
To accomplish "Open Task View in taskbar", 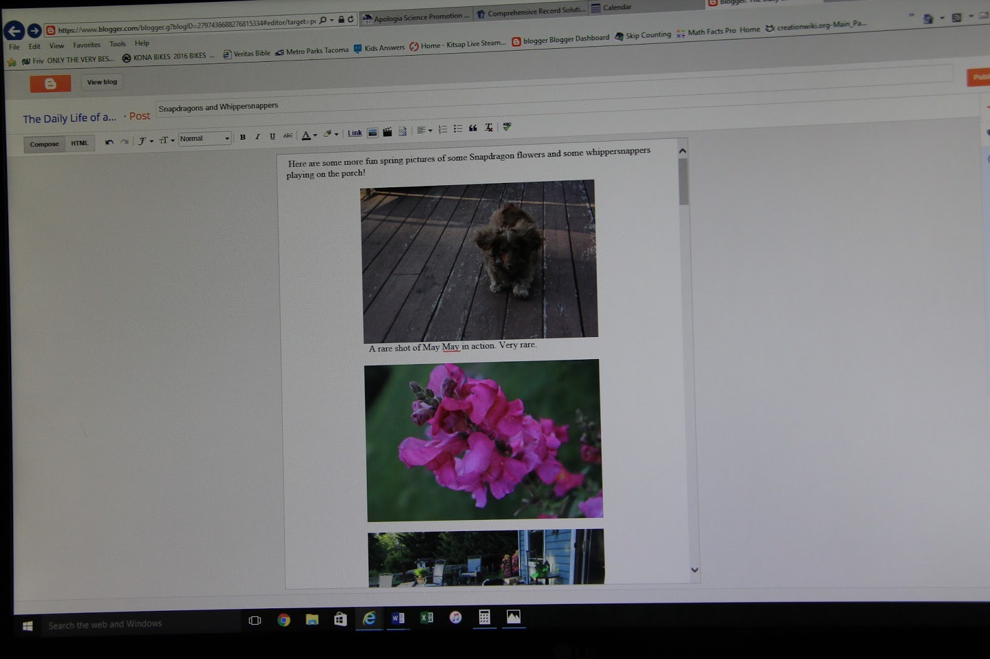I will (x=254, y=621).
